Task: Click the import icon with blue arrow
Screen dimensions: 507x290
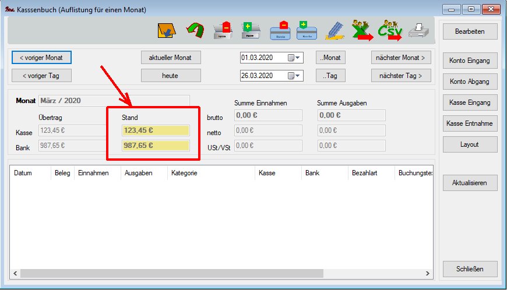Action: 167,30
